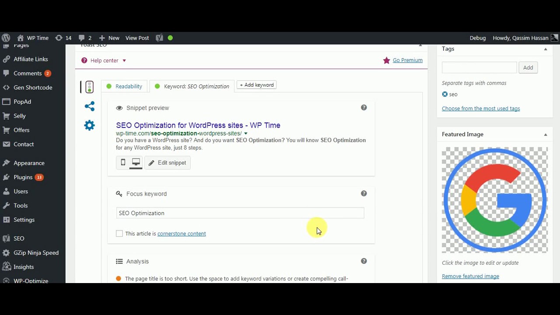Open the New content menu
The image size is (560, 315).
(109, 38)
